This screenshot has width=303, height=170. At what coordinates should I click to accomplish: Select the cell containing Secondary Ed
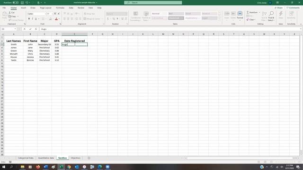45,44
